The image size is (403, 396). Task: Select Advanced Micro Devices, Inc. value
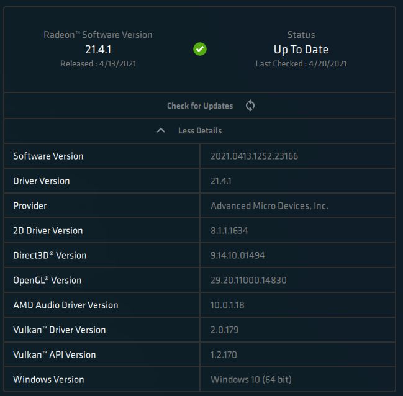point(269,205)
